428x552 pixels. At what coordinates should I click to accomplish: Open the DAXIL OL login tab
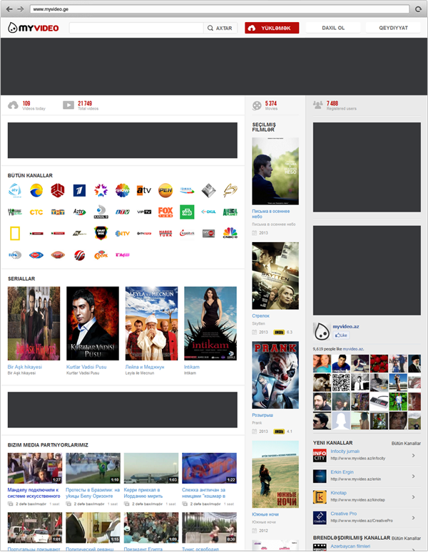click(333, 28)
